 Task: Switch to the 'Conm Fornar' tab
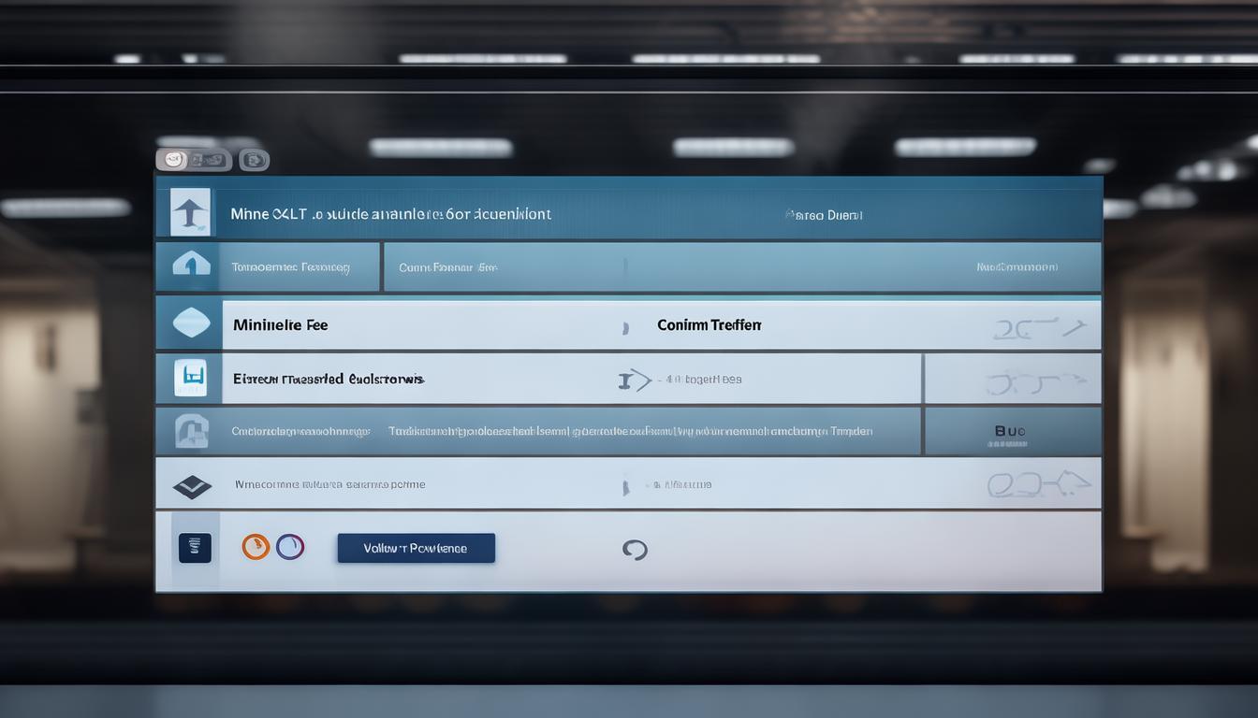(447, 267)
